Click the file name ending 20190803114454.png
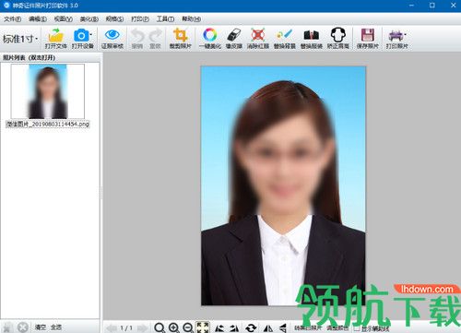461x333 pixels. (x=48, y=125)
